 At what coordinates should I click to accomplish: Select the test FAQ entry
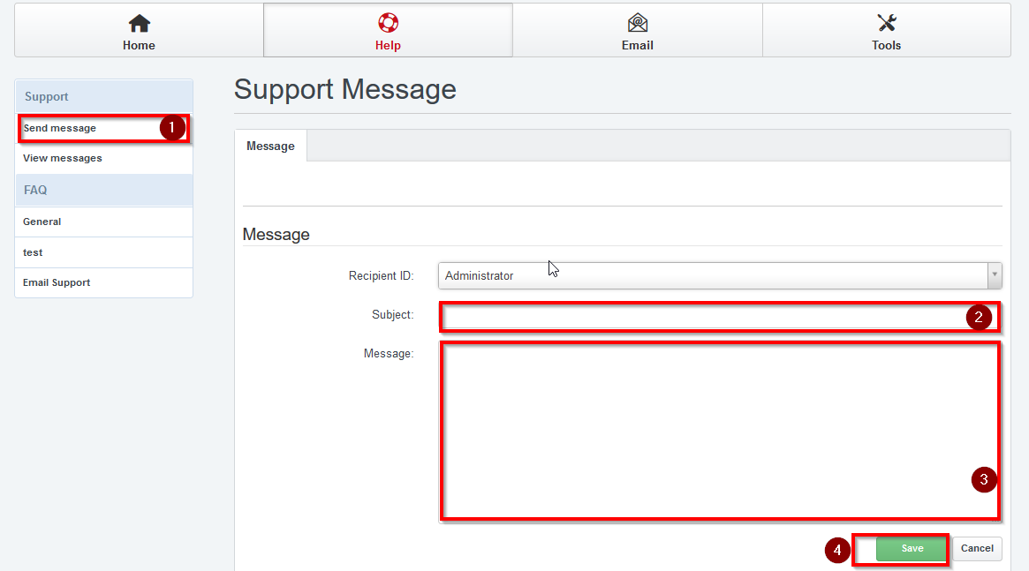(x=33, y=253)
